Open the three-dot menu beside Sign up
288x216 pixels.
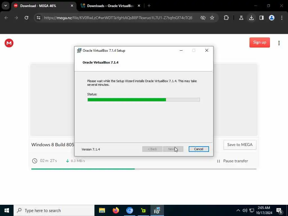(279, 43)
